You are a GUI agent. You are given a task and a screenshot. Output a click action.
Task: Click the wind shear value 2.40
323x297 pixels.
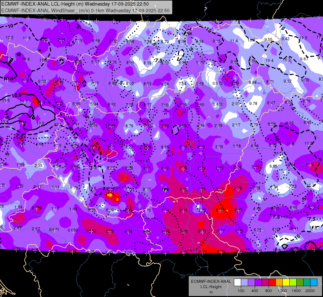click(x=238, y=210)
